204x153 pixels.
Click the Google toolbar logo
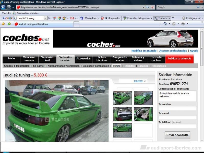tap(8, 18)
